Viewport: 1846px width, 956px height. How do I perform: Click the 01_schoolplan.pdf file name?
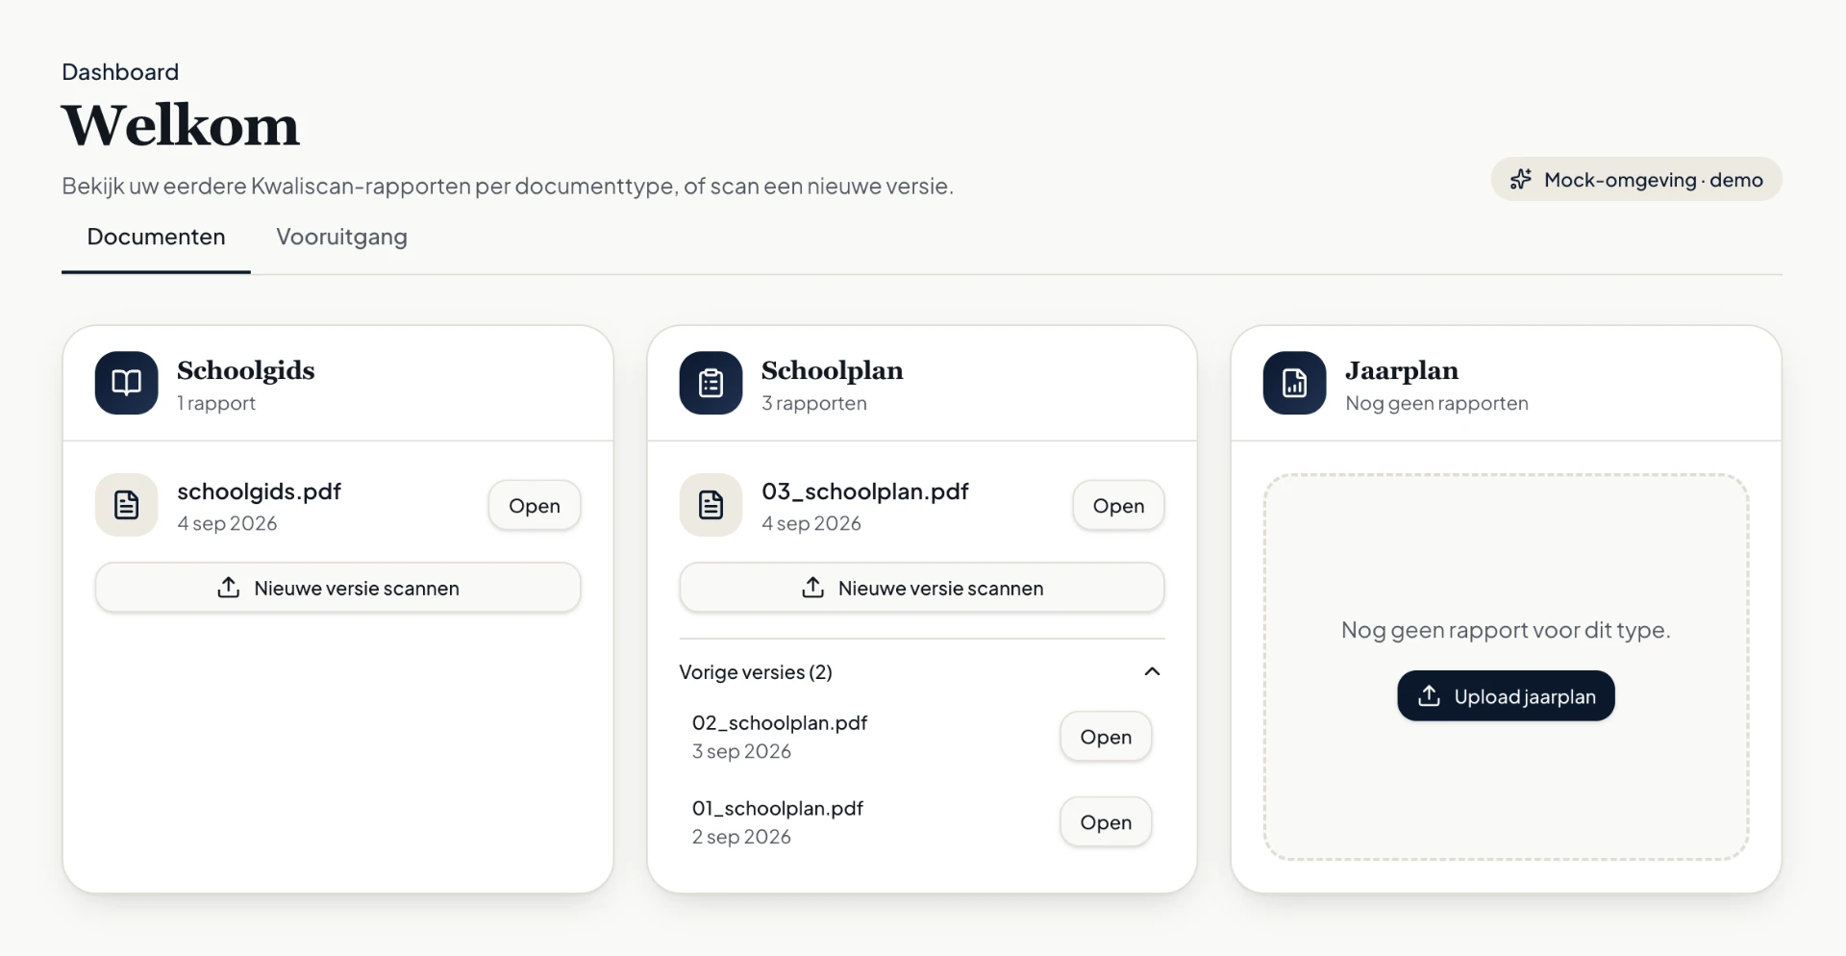(x=778, y=809)
